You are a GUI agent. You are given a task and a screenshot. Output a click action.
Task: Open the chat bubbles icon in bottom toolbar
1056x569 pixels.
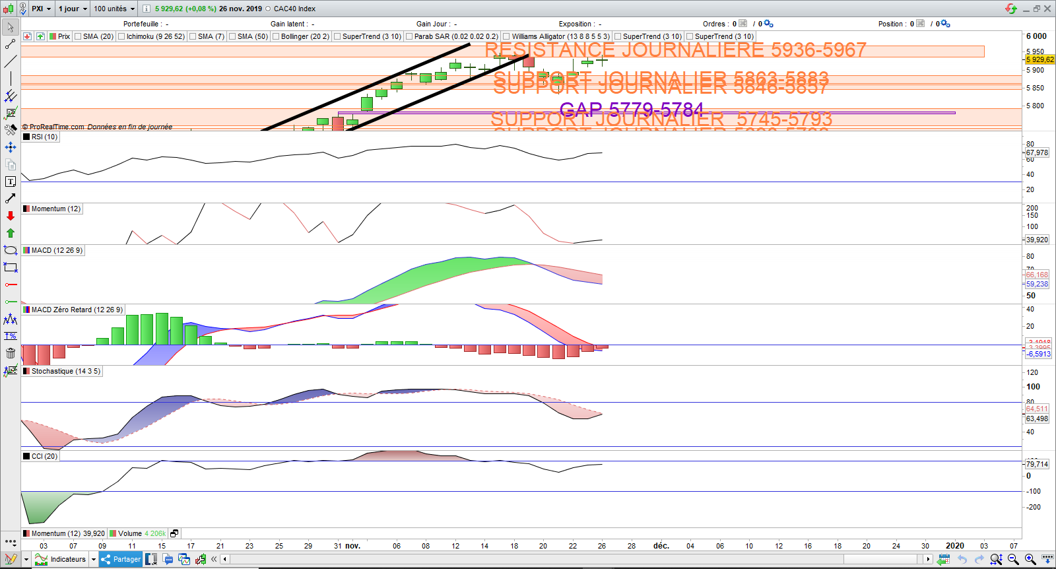click(x=168, y=559)
